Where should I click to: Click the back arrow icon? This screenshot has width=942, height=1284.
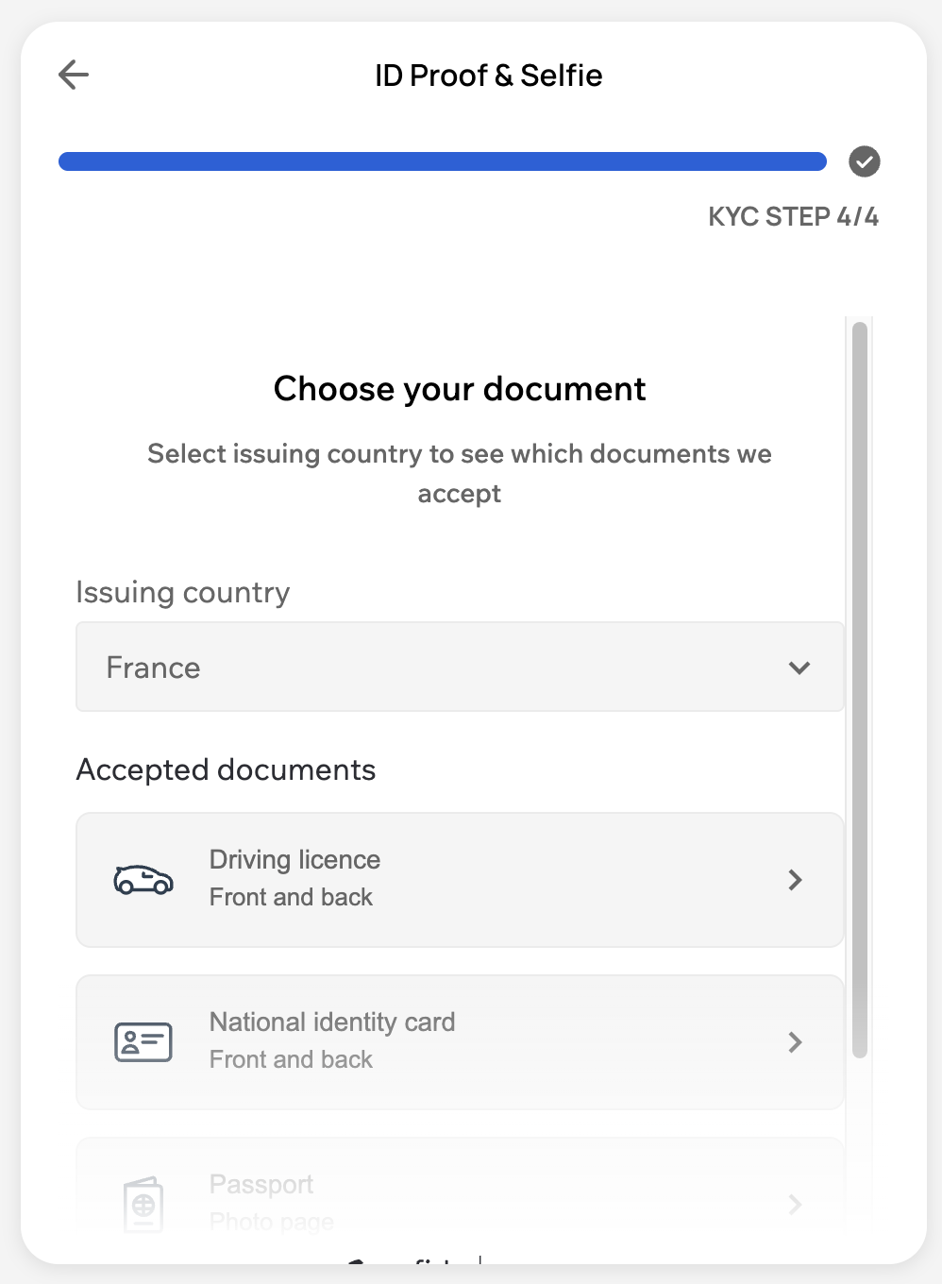[74, 75]
